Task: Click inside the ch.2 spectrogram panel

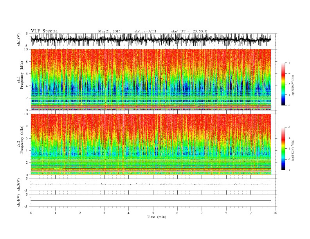Action: [x=151, y=144]
